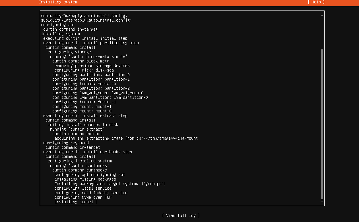Click the log scrollbar up arrow

[322, 15]
